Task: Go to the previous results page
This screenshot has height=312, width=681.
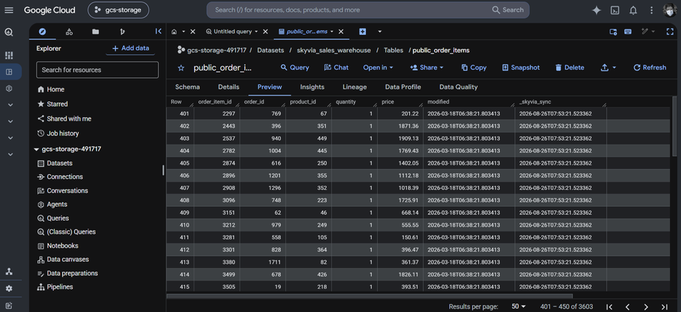Action: [x=628, y=307]
